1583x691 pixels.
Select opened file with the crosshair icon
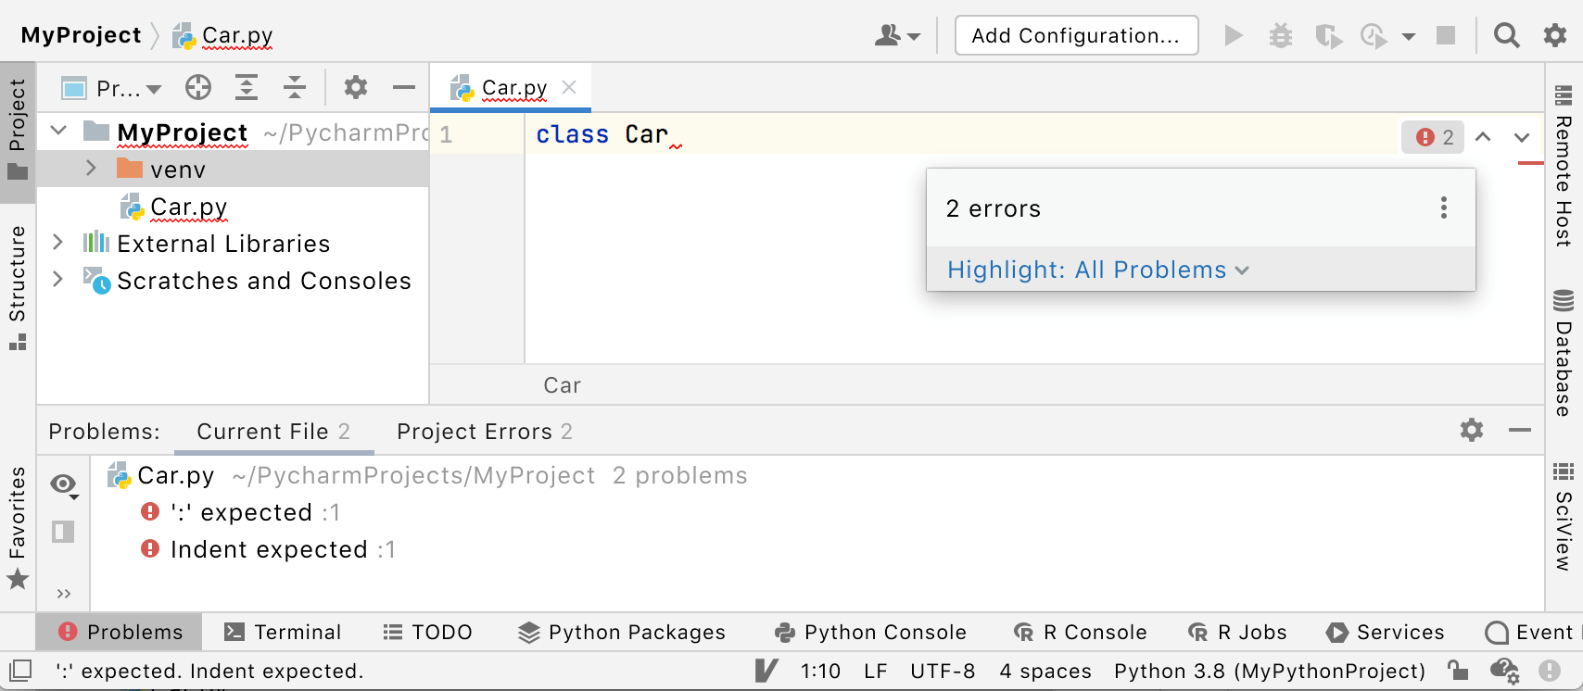point(198,87)
